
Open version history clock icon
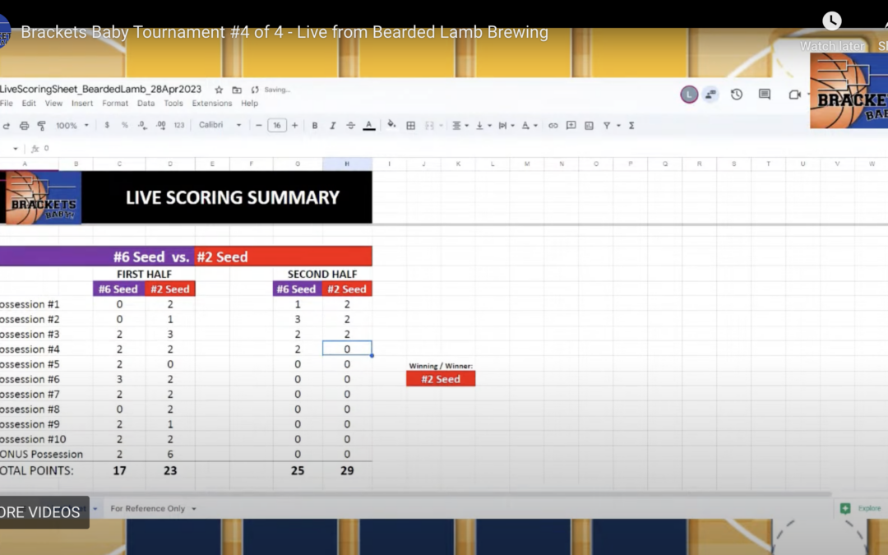pyautogui.click(x=737, y=95)
